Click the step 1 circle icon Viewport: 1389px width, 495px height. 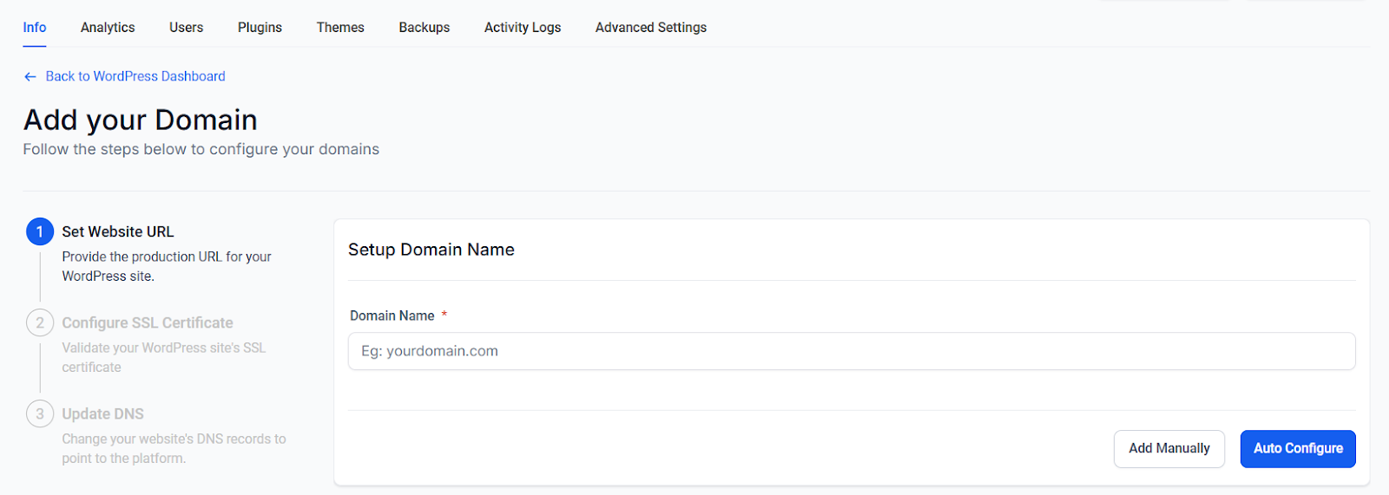pos(40,231)
